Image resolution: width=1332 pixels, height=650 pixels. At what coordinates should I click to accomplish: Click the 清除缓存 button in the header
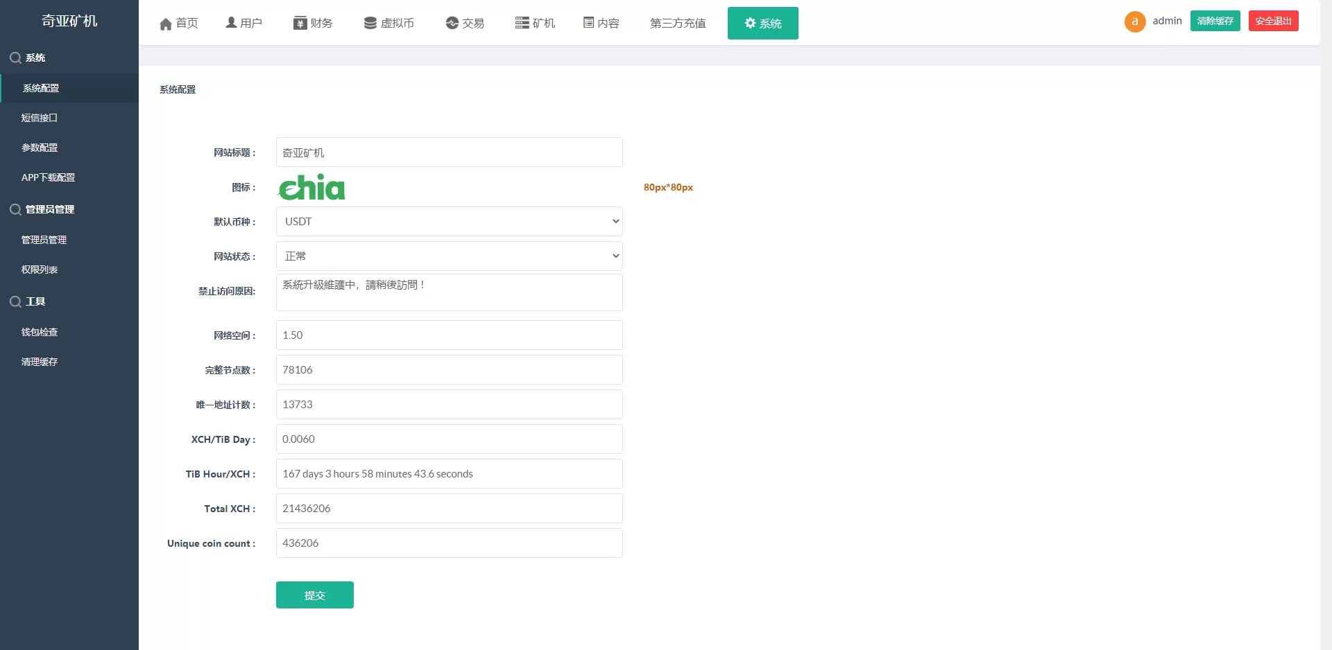[x=1215, y=20]
